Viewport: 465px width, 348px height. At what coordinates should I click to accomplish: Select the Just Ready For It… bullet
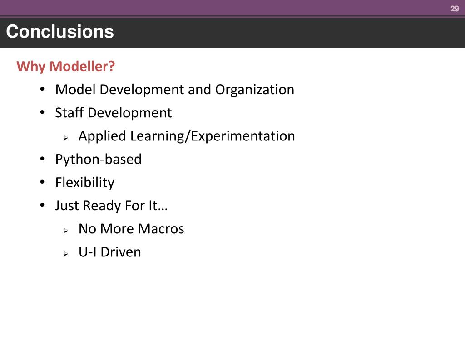(x=112, y=206)
